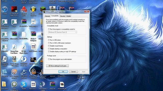The image size is (163, 91).
Task: Click the Apply button
Action: 84,72
